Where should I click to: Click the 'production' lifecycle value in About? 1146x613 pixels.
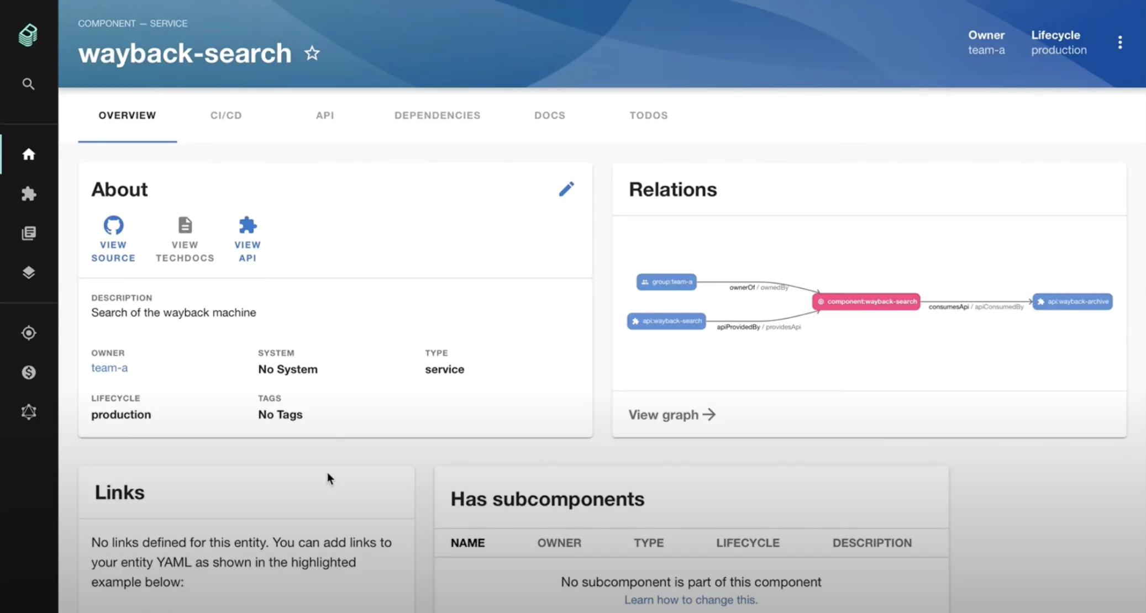(121, 414)
